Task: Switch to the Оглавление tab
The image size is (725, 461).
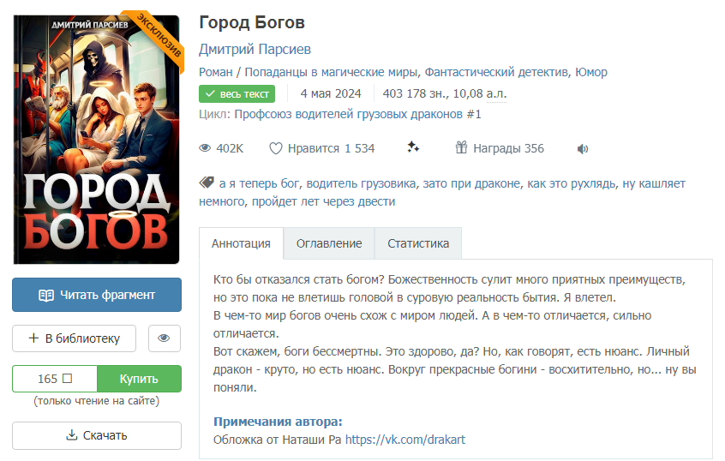Action: pos(329,243)
